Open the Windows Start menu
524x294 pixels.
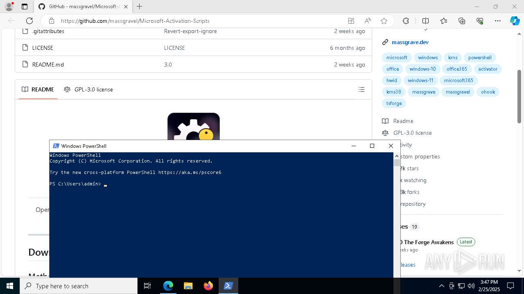pos(10,286)
